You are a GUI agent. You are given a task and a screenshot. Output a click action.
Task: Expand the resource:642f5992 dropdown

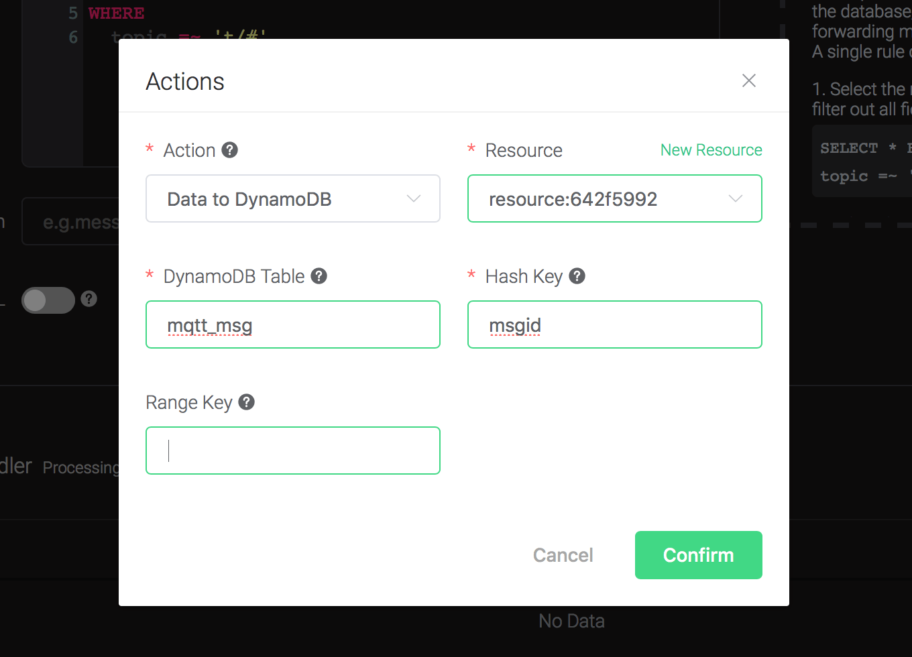[604, 199]
